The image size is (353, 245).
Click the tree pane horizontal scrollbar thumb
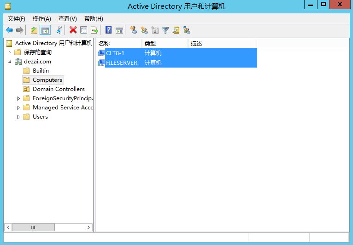click(x=33, y=227)
